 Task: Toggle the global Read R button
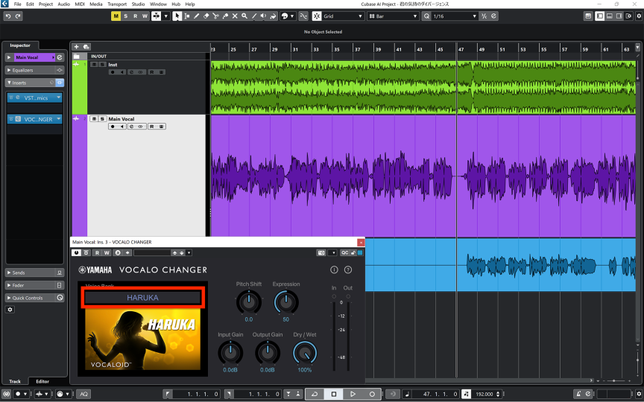135,16
